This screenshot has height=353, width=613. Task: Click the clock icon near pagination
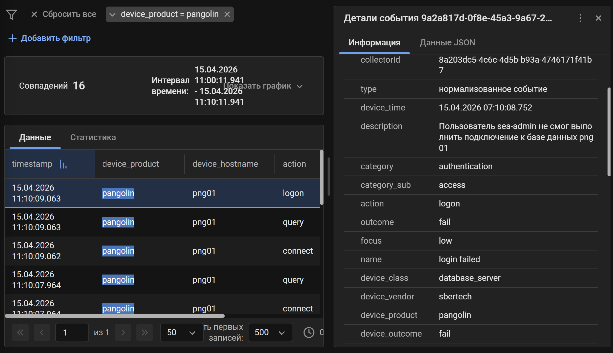pyautogui.click(x=309, y=332)
